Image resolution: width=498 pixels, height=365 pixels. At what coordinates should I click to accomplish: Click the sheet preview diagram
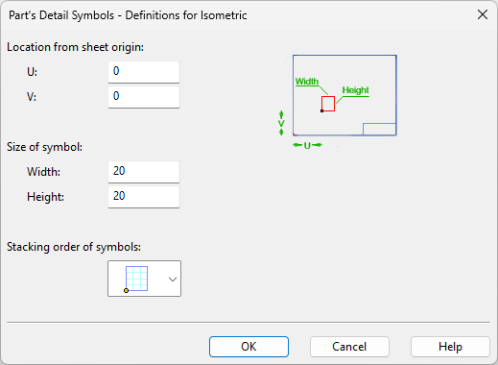pyautogui.click(x=344, y=95)
